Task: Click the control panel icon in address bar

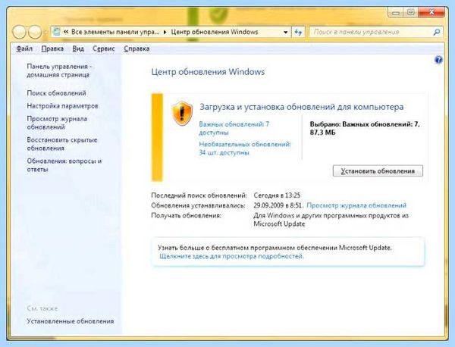Action: 57,32
